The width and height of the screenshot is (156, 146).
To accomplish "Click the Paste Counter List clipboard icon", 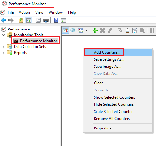I will [x=128, y=30].
